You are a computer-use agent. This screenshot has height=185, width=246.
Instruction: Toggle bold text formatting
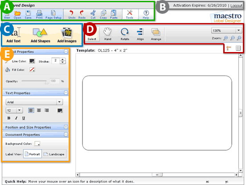(9, 118)
